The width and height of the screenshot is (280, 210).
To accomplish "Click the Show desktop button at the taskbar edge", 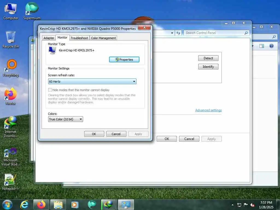I will click(x=278, y=205).
